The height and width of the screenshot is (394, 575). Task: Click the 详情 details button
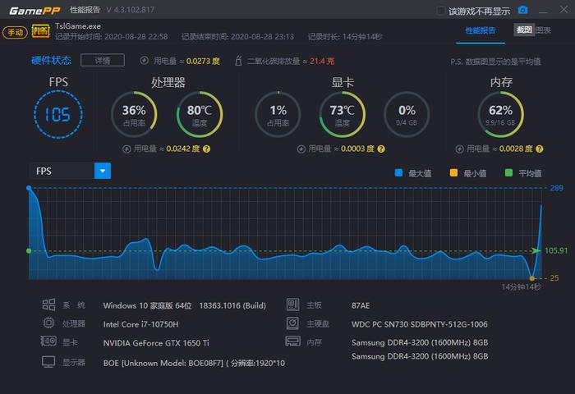point(103,60)
